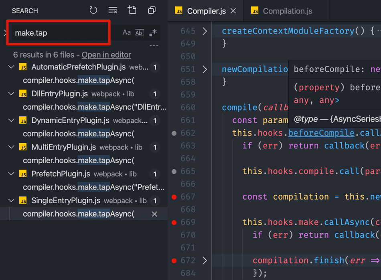Toggle the red breakpoint at line 672
This screenshot has width=381, height=280.
coord(174,261)
